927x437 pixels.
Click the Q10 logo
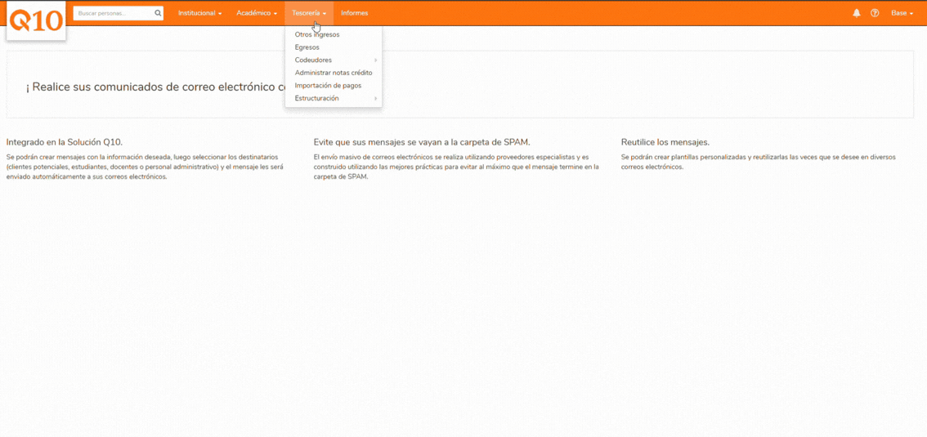[x=36, y=20]
